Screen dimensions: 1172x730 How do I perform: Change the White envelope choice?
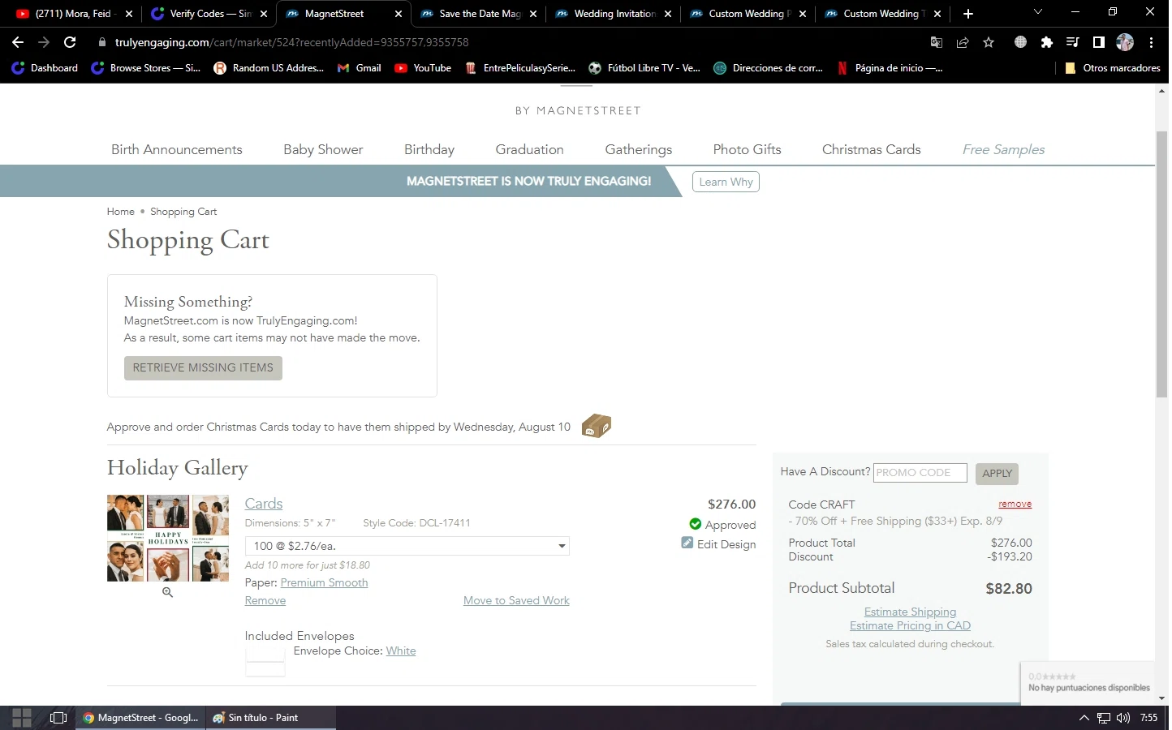point(401,651)
